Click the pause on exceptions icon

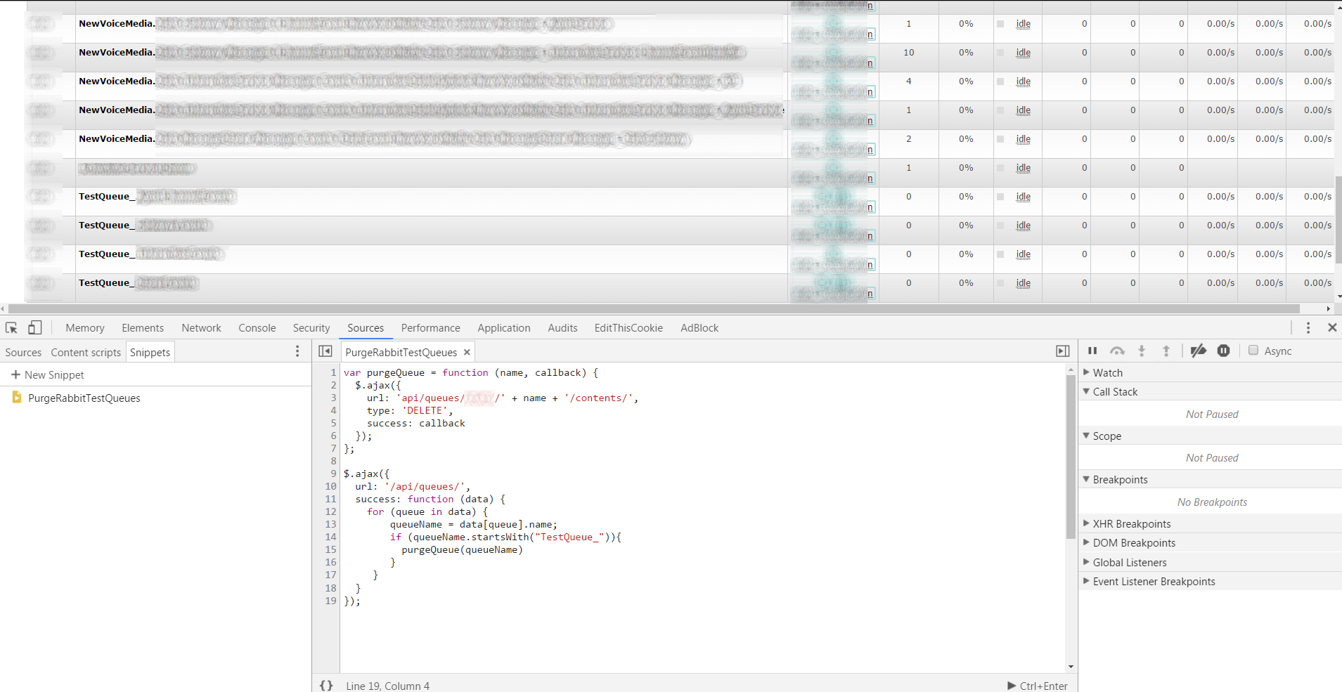[1223, 351]
